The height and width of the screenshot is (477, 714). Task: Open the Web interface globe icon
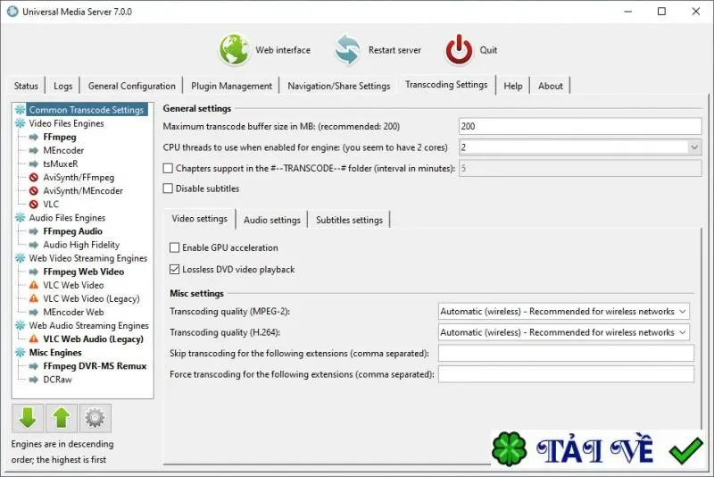(x=234, y=50)
